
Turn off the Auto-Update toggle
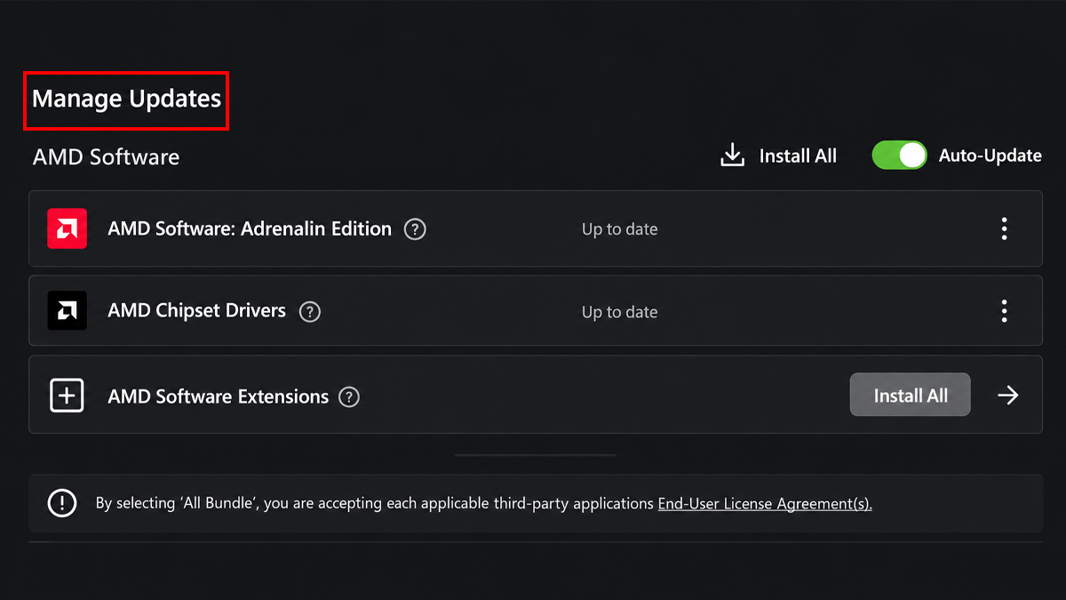[x=899, y=156]
